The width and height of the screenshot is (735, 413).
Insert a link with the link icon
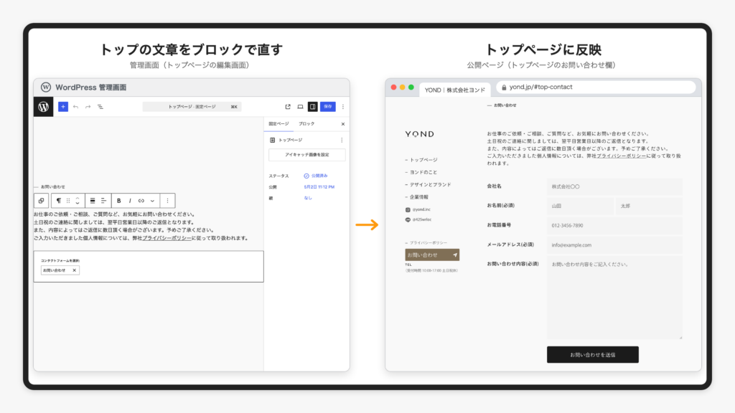click(141, 201)
